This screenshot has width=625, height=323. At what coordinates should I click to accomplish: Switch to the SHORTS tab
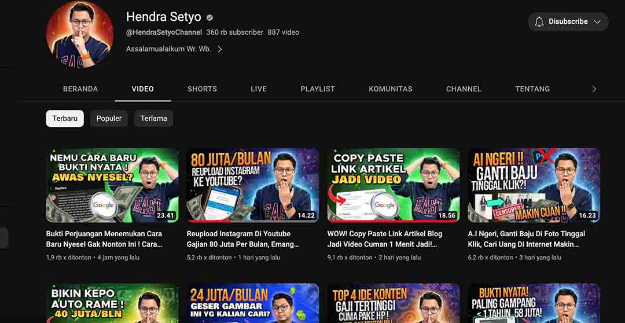(x=202, y=89)
